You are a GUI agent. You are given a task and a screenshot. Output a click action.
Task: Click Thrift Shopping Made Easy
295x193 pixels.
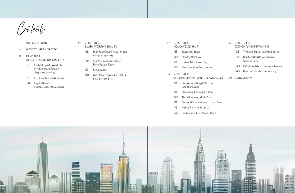click(x=197, y=97)
